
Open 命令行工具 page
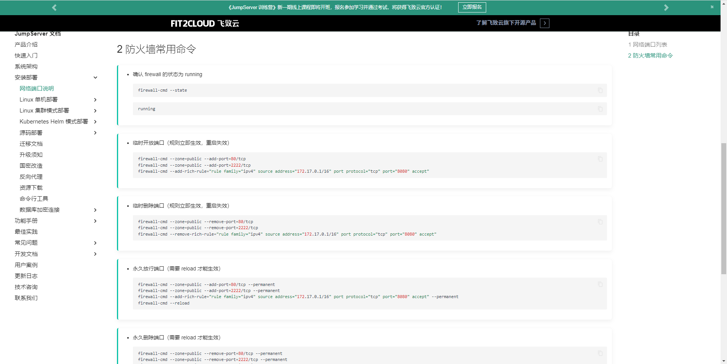point(34,198)
